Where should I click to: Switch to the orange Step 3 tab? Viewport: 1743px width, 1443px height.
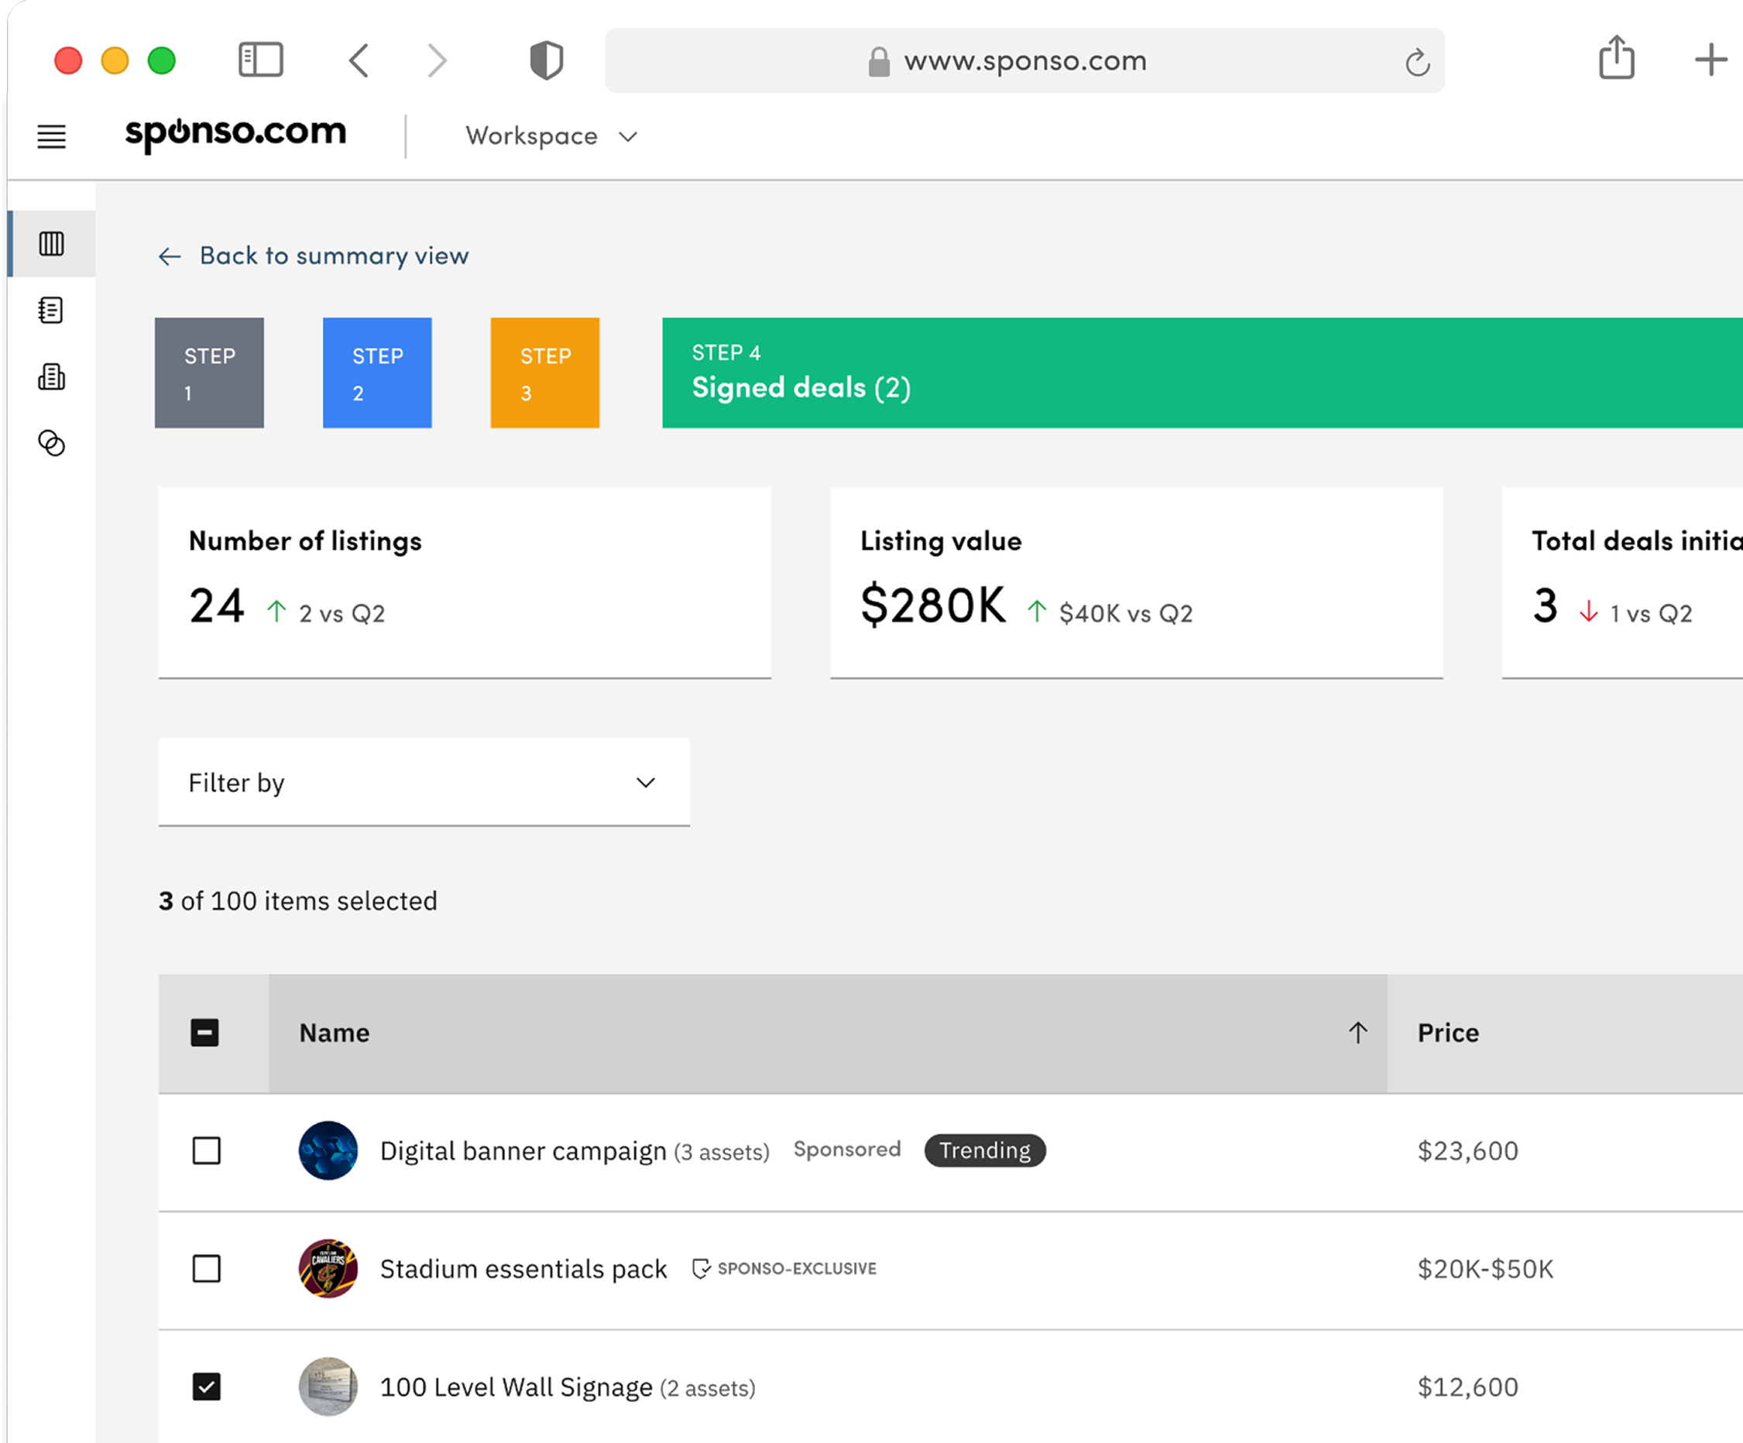(544, 373)
